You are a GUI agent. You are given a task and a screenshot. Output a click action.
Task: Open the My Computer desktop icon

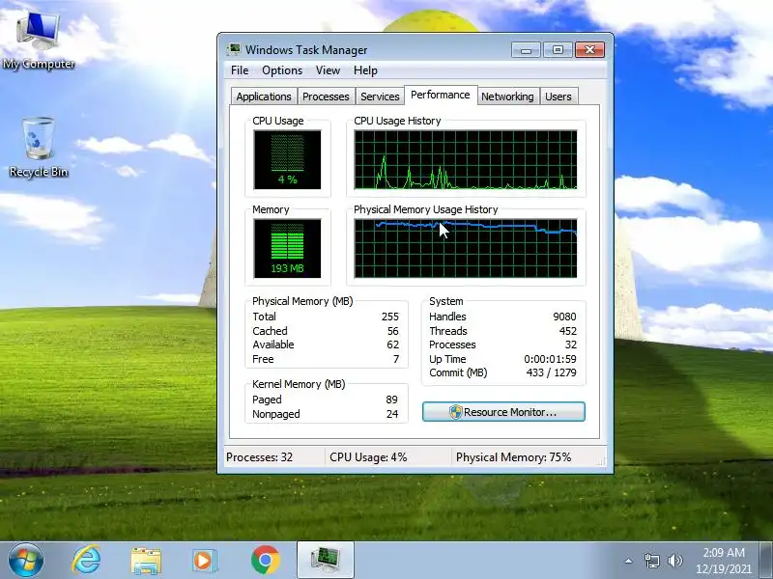[x=39, y=41]
